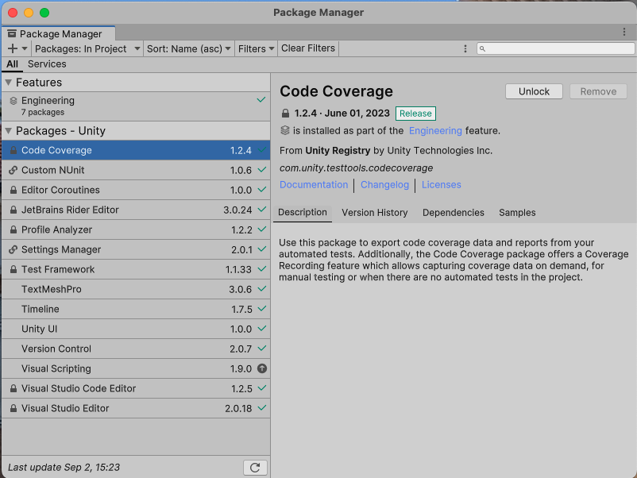Screen dimensions: 637x478
Task: Select the TextMeshPro package
Action: [52, 290]
